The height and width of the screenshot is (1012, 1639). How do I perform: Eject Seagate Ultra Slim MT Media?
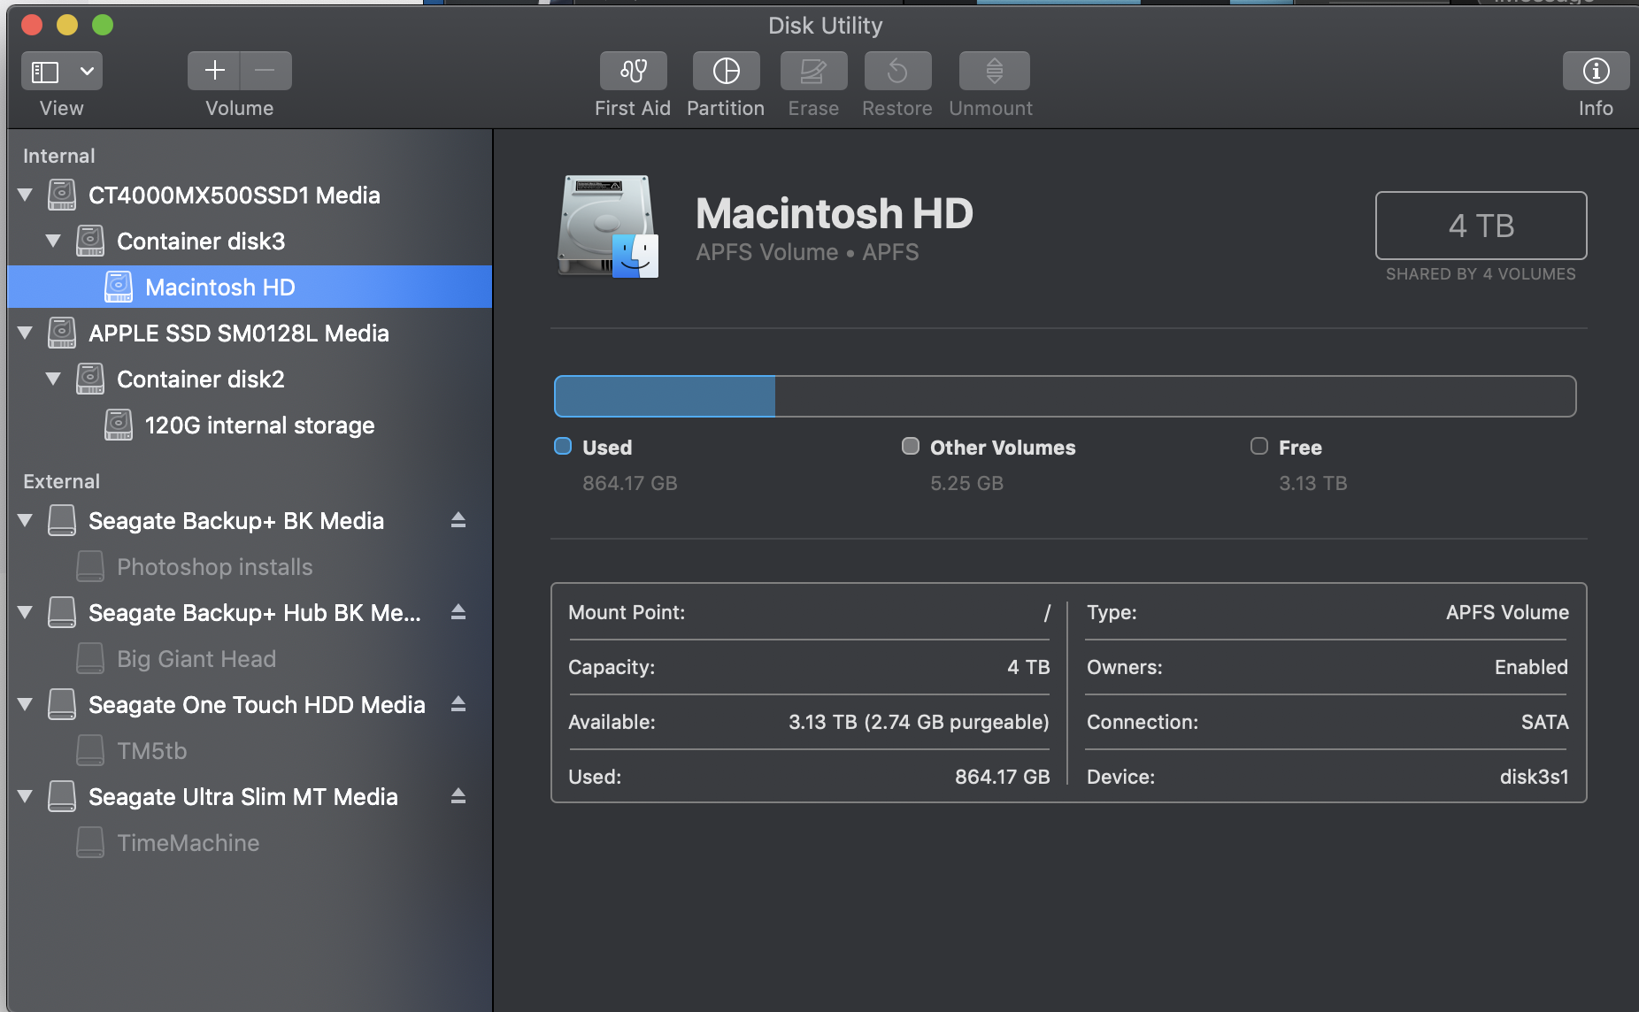pos(458,796)
